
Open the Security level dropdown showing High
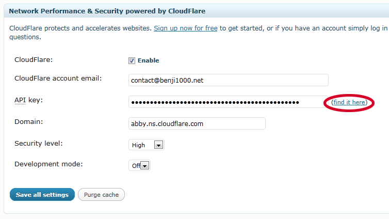point(147,145)
